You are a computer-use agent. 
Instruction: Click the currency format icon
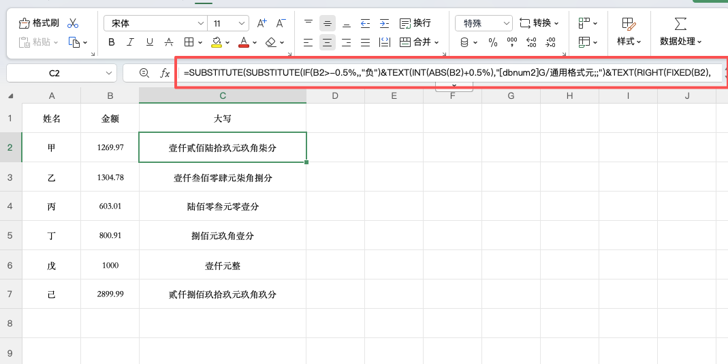tap(464, 43)
